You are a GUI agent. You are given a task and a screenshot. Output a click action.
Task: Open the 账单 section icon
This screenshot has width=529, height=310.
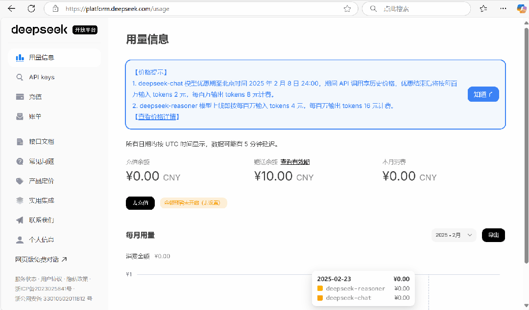20,116
